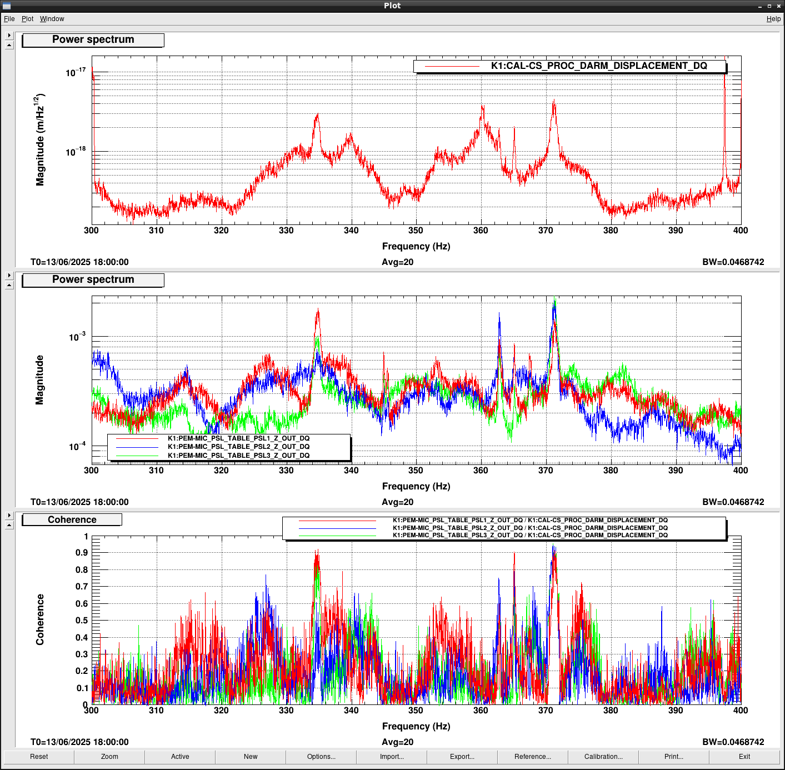785x770 pixels.
Task: Expand options arrow for top power spectrum
Action: [9, 36]
